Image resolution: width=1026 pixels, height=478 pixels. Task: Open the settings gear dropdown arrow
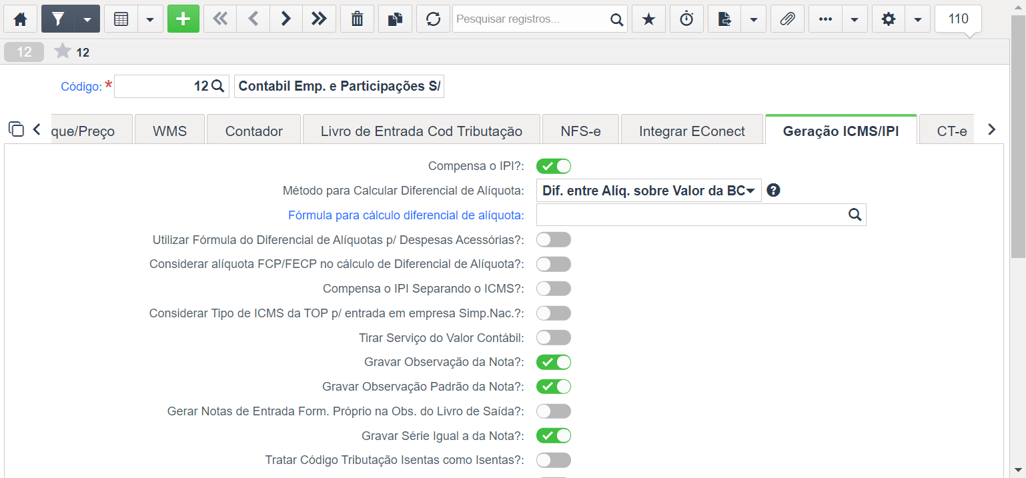tap(918, 19)
